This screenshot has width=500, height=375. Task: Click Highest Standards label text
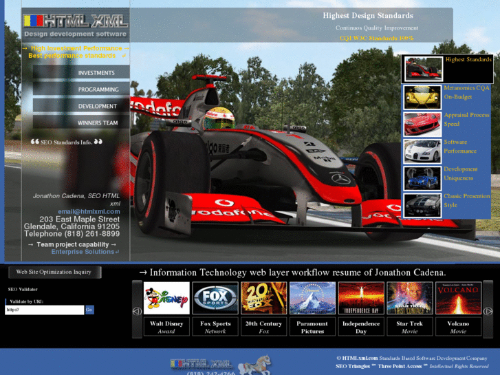click(468, 59)
